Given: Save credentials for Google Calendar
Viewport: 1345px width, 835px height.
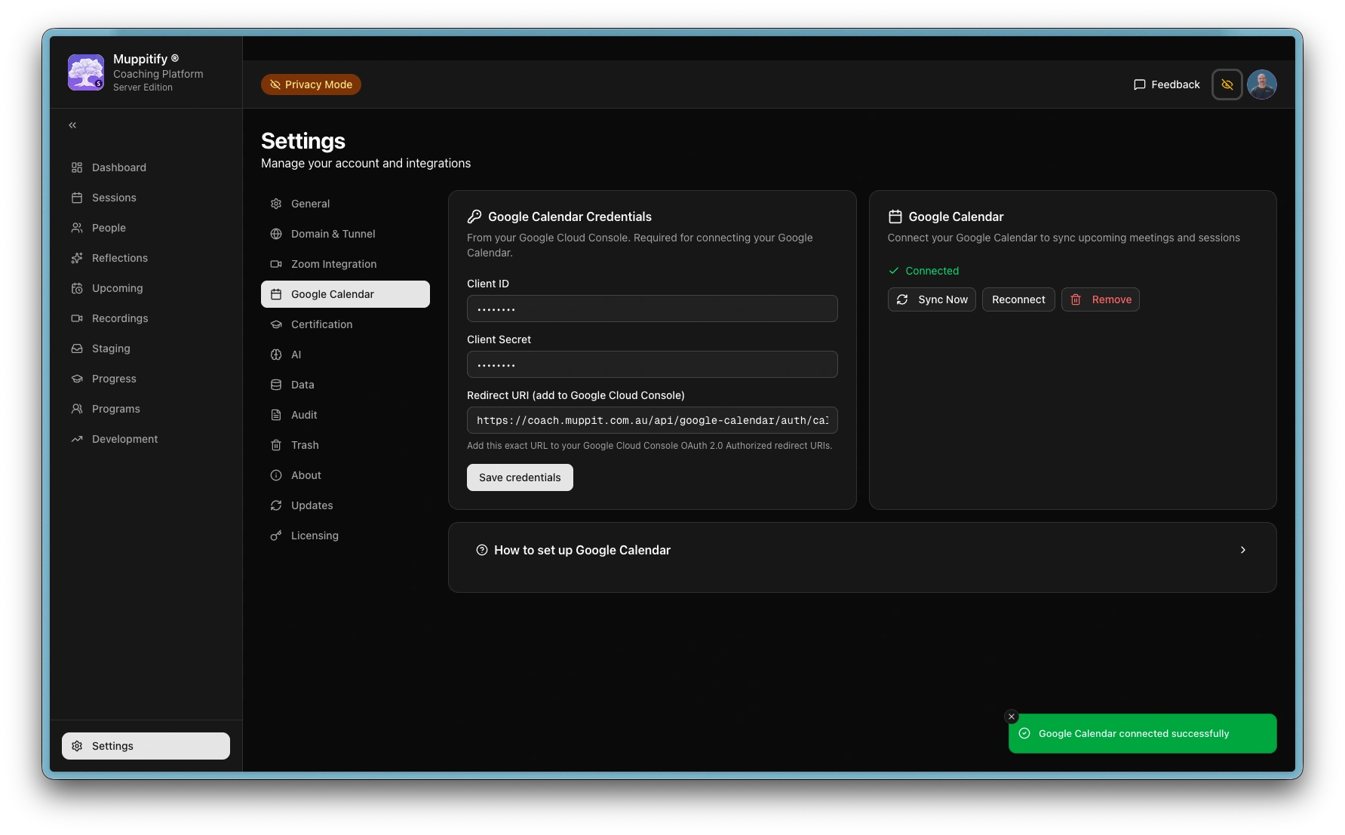Looking at the screenshot, I should [520, 477].
